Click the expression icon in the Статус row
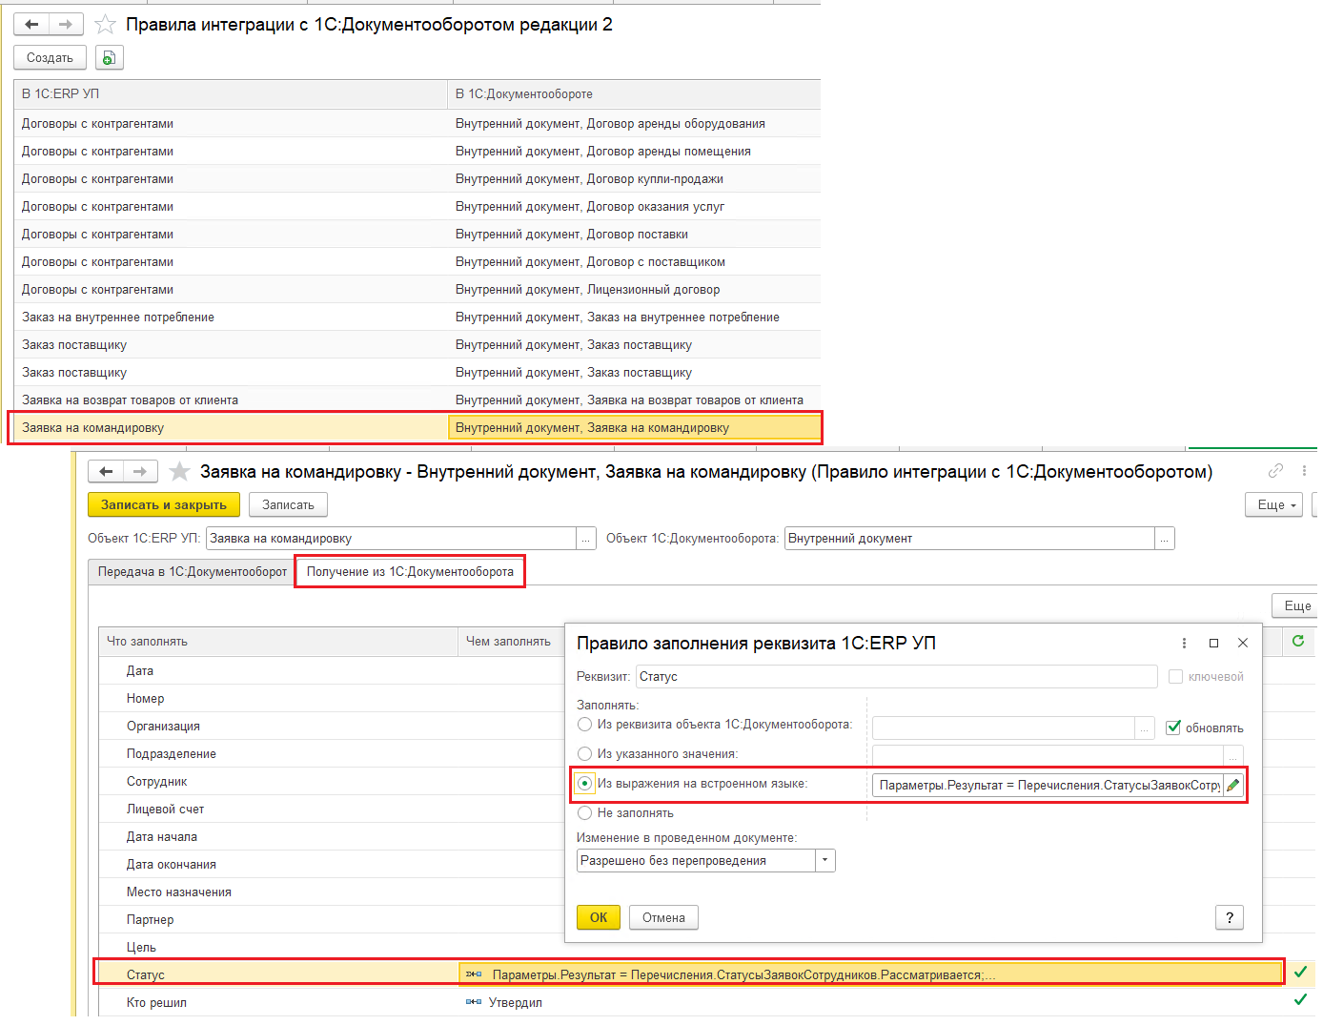1323x1025 pixels. (474, 974)
